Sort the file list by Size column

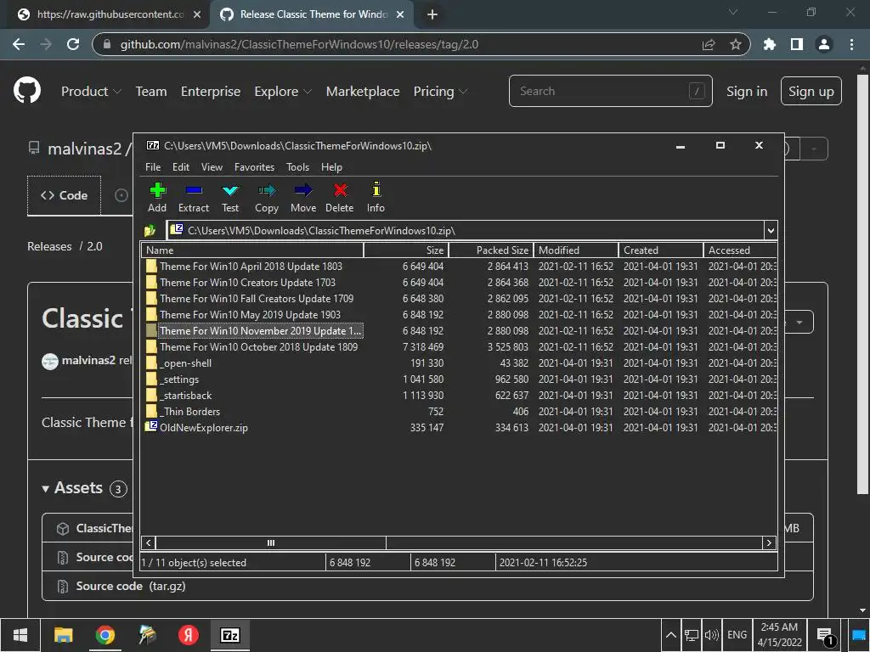click(406, 250)
